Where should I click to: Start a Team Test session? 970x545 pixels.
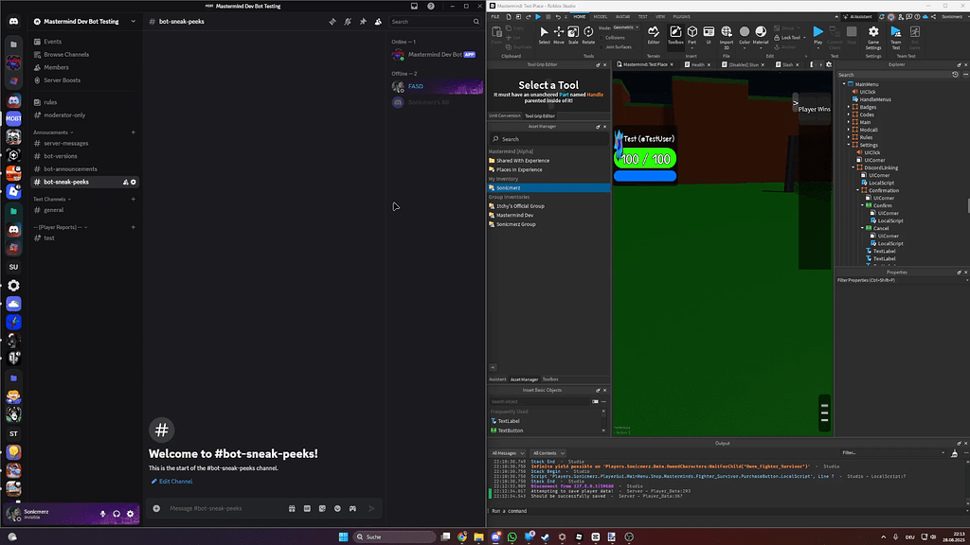click(x=896, y=37)
